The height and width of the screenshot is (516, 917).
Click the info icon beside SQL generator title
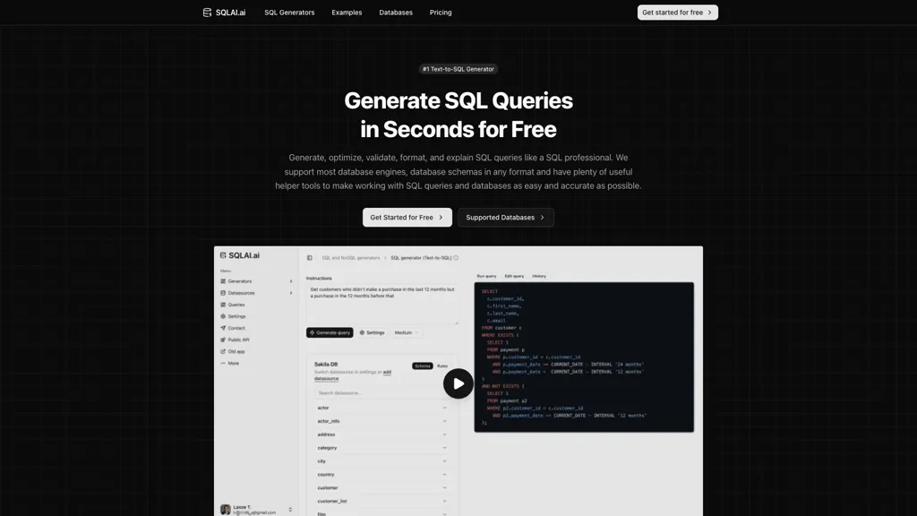(456, 257)
